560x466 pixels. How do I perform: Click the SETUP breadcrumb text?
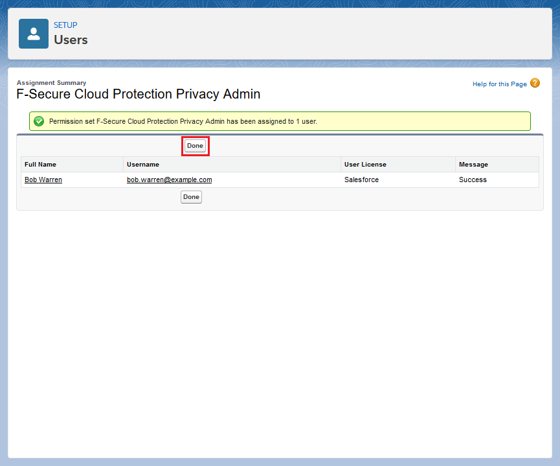pyautogui.click(x=65, y=25)
